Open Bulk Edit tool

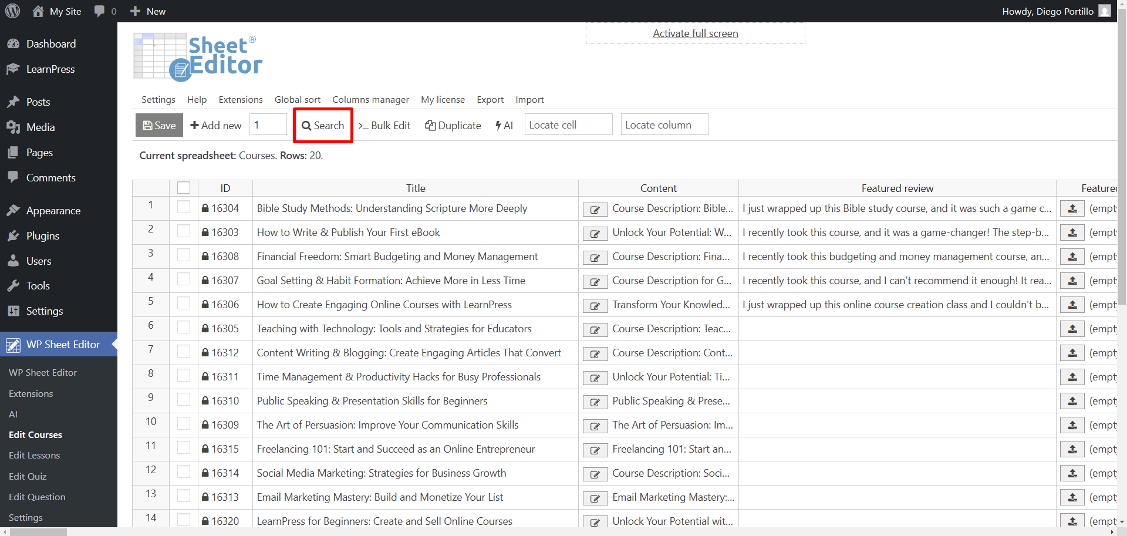coord(384,125)
